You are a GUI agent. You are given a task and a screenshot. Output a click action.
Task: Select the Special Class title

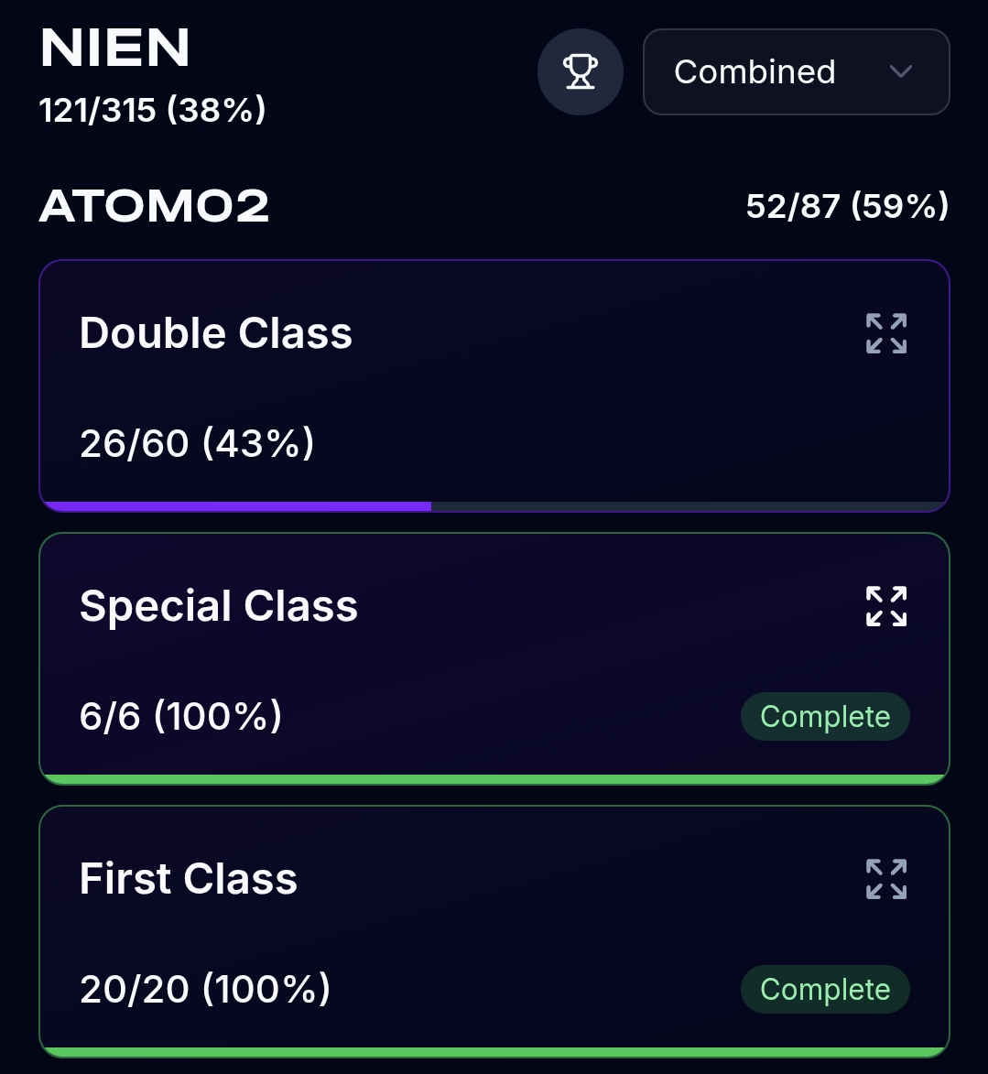(x=219, y=606)
